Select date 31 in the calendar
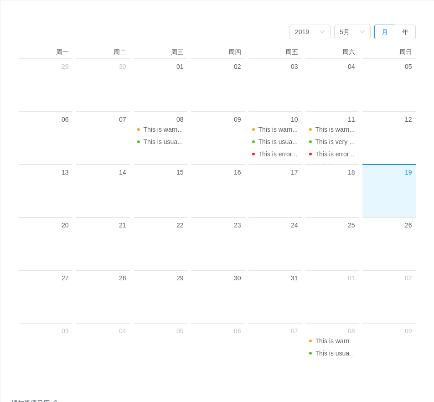The image size is (434, 402). [275, 296]
